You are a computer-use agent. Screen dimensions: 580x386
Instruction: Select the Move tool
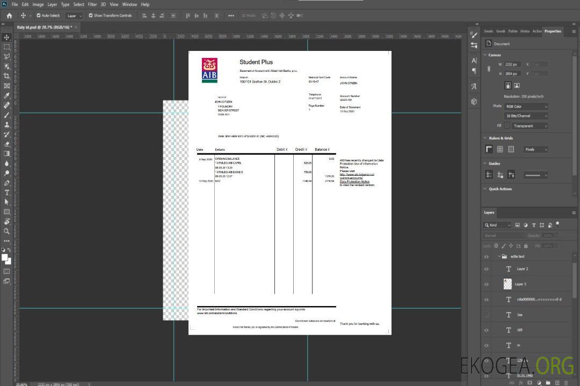(x=6, y=38)
